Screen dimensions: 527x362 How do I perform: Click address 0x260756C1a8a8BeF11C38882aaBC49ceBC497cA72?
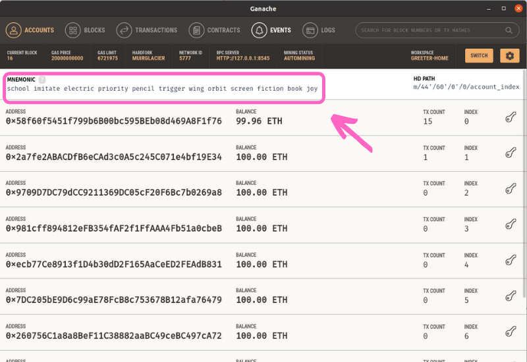coord(113,336)
